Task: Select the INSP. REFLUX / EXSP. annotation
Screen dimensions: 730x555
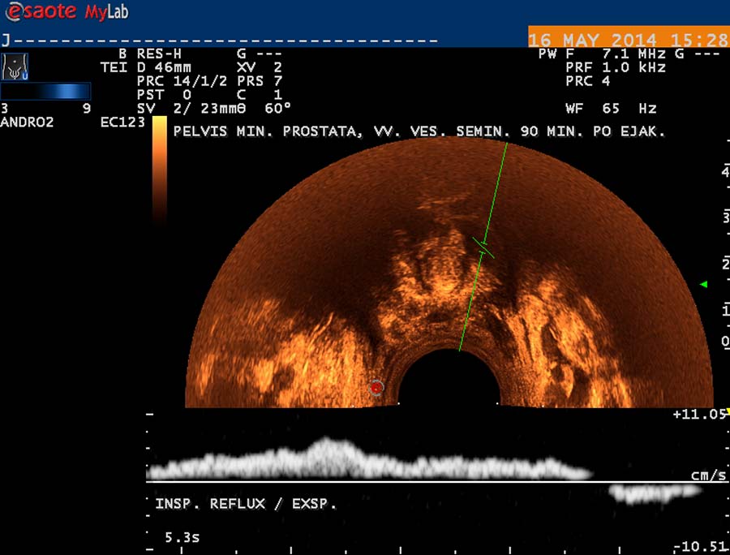Action: coord(245,504)
